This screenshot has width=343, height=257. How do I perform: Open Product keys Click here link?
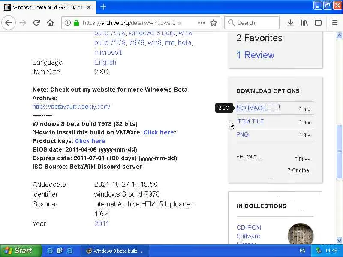point(90,141)
